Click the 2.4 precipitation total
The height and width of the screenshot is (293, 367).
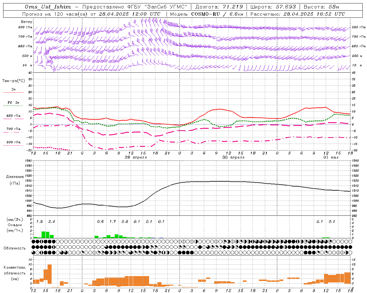point(52,222)
